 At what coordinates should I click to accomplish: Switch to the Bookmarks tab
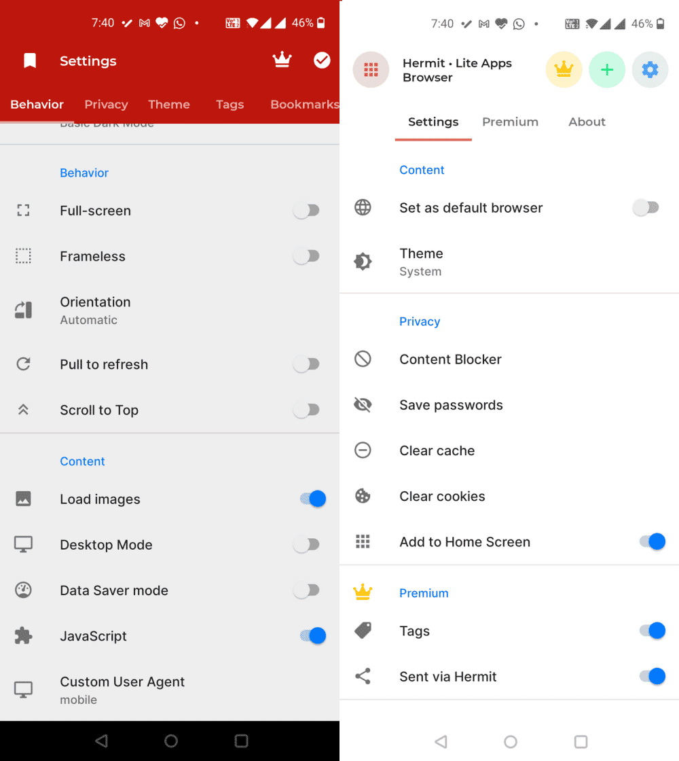(x=304, y=104)
